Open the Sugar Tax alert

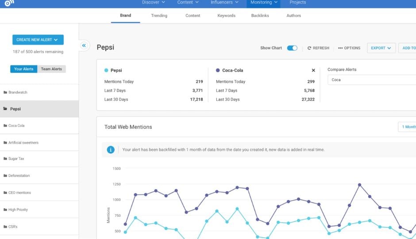[x=39, y=158]
